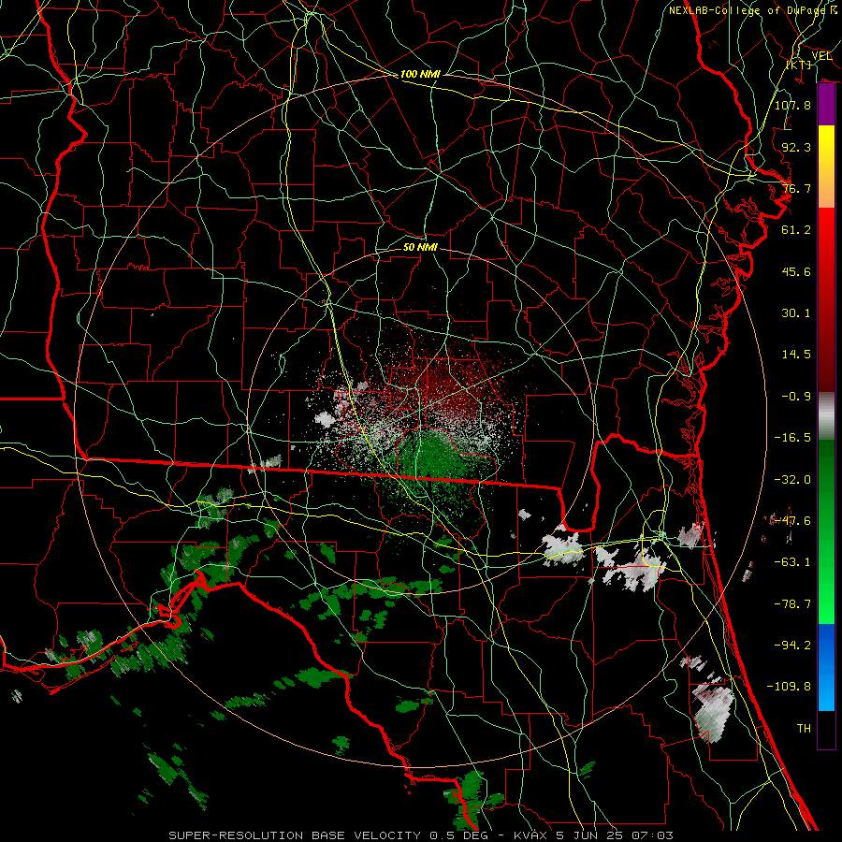Click the TH legend label
This screenshot has width=842, height=842.
tap(804, 729)
